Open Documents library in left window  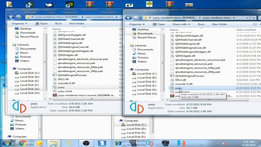[28, 49]
